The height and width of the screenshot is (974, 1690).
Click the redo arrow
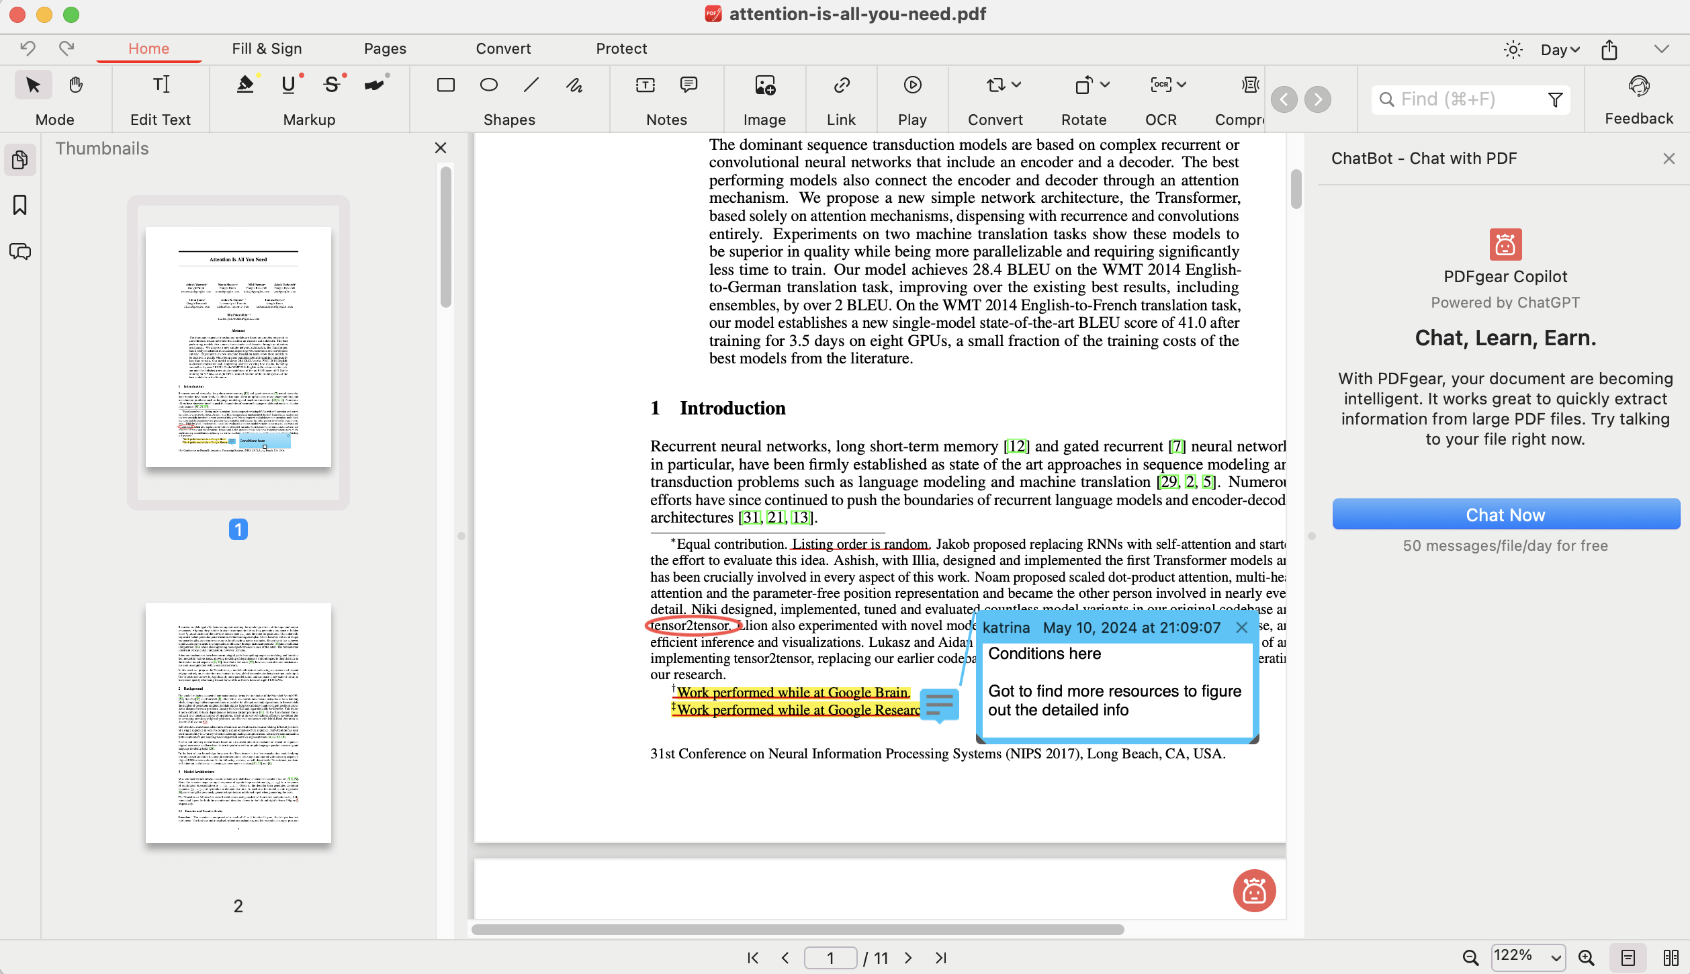click(x=66, y=48)
